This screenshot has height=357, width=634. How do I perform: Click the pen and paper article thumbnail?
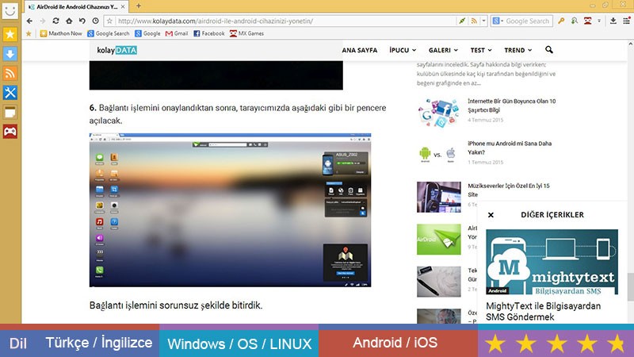439,282
